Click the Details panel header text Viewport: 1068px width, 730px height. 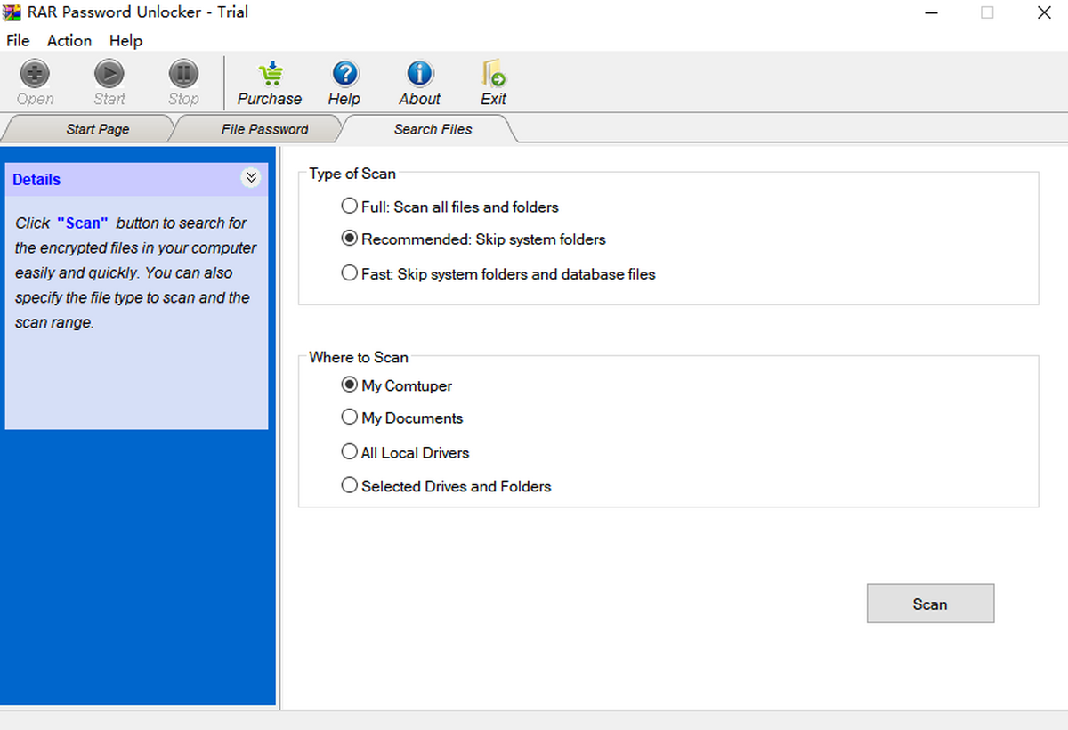tap(36, 180)
